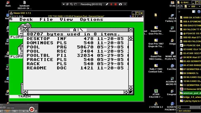Screen dimensions: 201x113
Task: Open the Doom desktop shortcut
Action: tap(172, 29)
